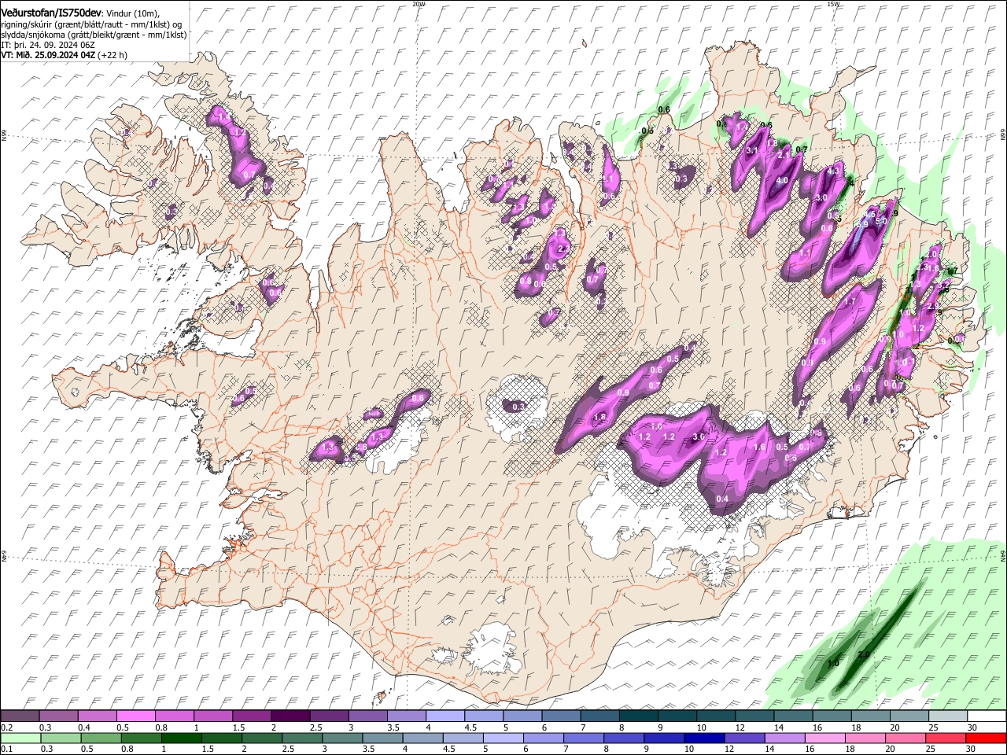This screenshot has height=755, width=1007.
Task: Pick the light grey upper swatch between 25 and 30
Action: (x=949, y=716)
